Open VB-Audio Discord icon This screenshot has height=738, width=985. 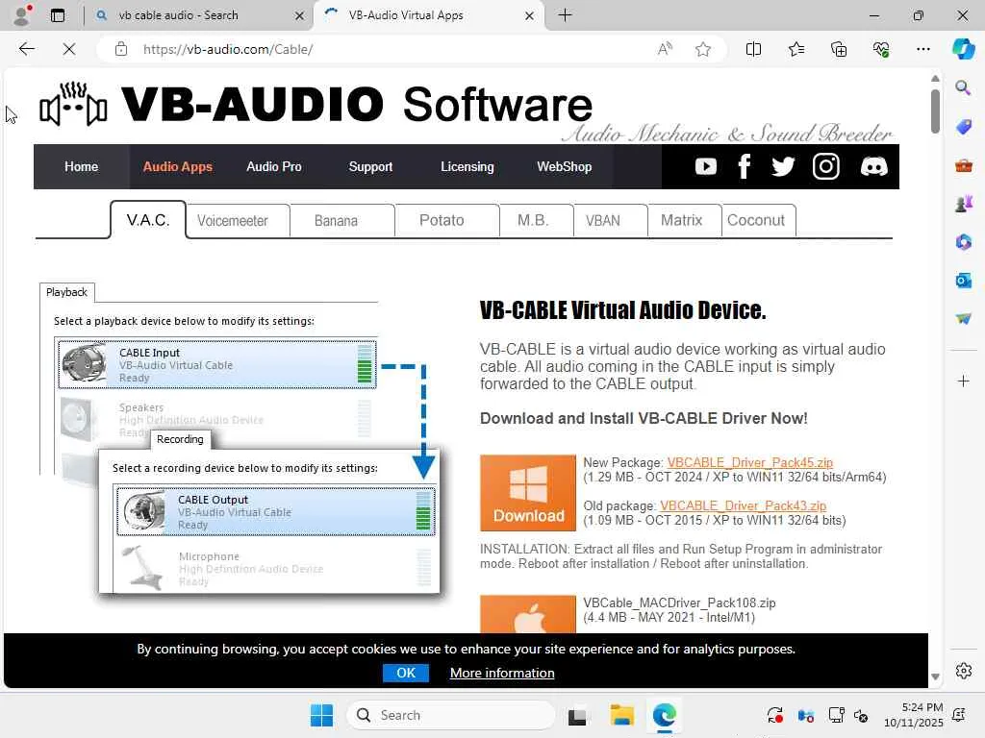point(873,166)
